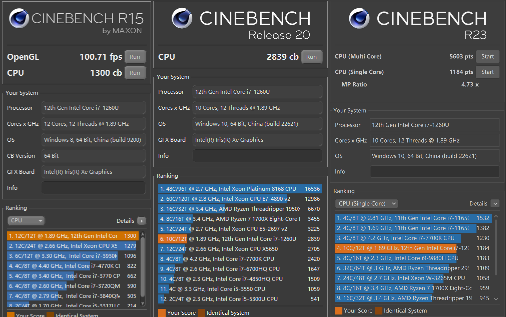Click R15 CB Version field '64 Bit'
The height and width of the screenshot is (317, 506).
pyautogui.click(x=93, y=156)
